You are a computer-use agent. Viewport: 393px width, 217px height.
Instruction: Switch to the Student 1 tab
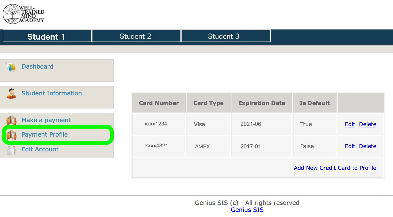click(46, 36)
